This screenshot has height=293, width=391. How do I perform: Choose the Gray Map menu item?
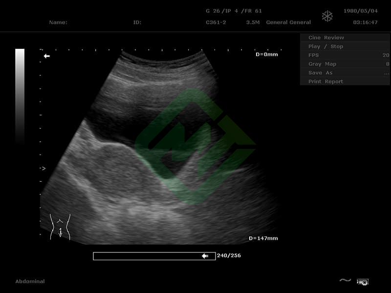click(x=345, y=64)
